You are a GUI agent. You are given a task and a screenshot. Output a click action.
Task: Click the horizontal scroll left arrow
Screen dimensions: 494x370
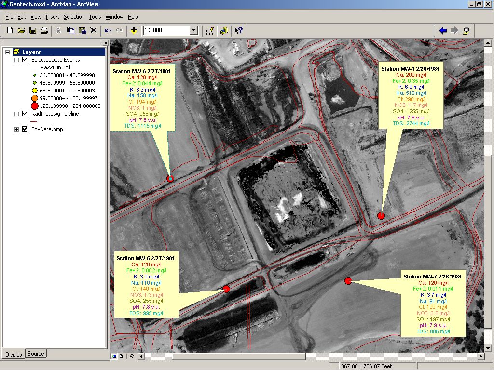click(141, 356)
